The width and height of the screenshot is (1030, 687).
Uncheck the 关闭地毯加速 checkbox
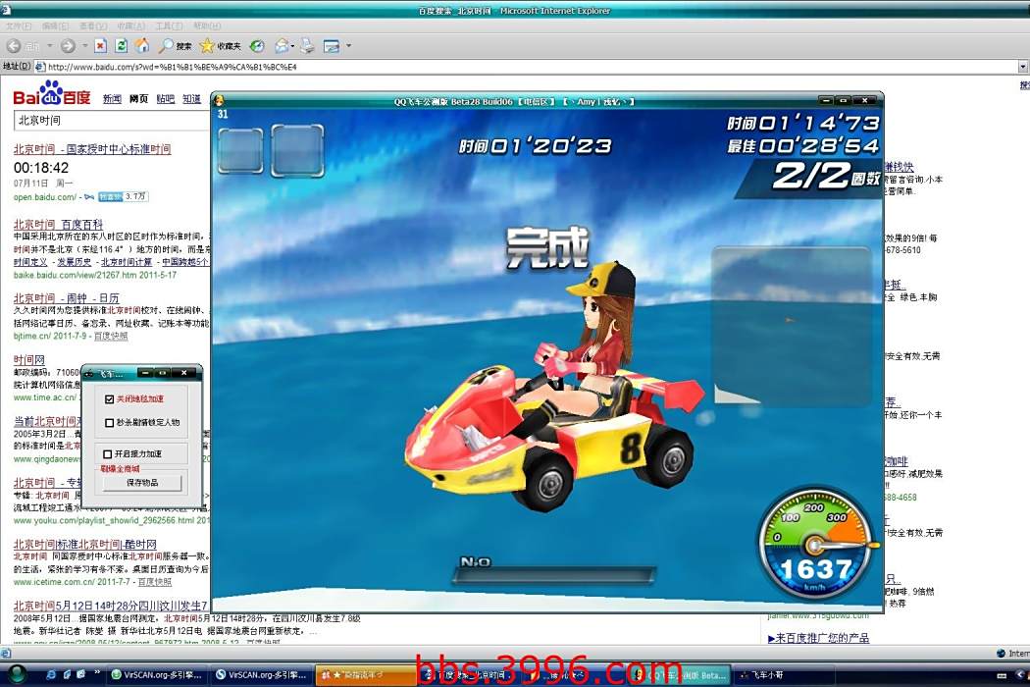[x=109, y=399]
